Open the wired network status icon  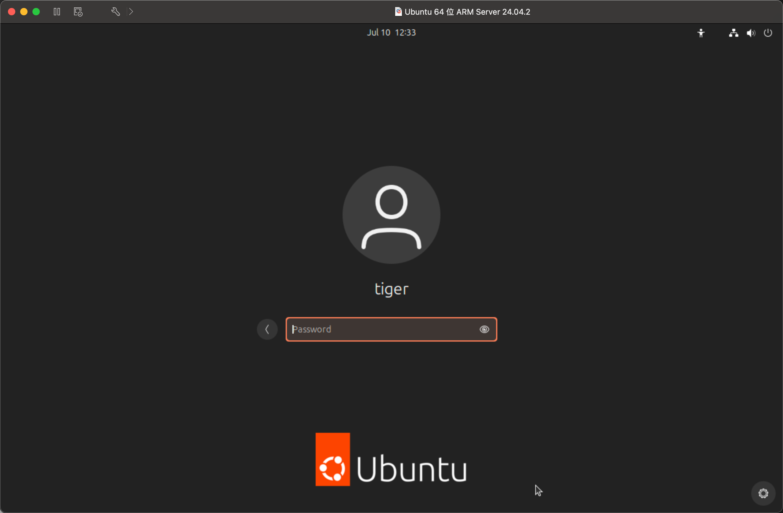coord(734,33)
